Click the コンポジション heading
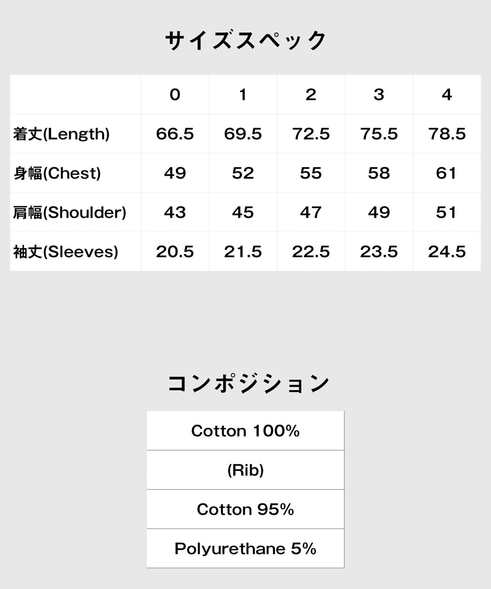 tap(248, 384)
